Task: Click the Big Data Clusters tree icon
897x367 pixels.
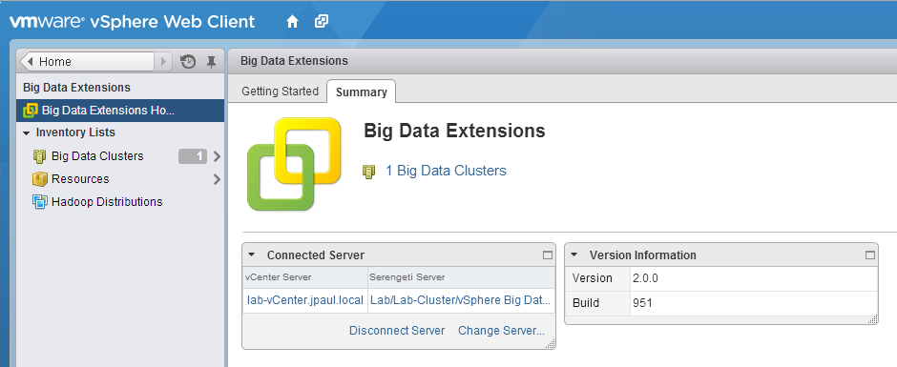Action: 39,156
